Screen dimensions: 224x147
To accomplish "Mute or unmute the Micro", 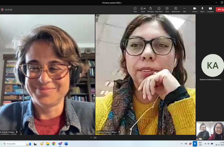I will tap(202, 9).
